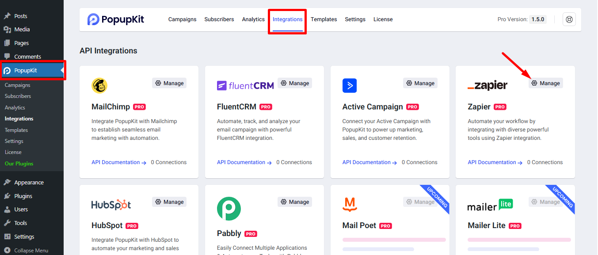Click Manage button on Zapier card
Image resolution: width=598 pixels, height=255 pixels.
click(x=545, y=83)
